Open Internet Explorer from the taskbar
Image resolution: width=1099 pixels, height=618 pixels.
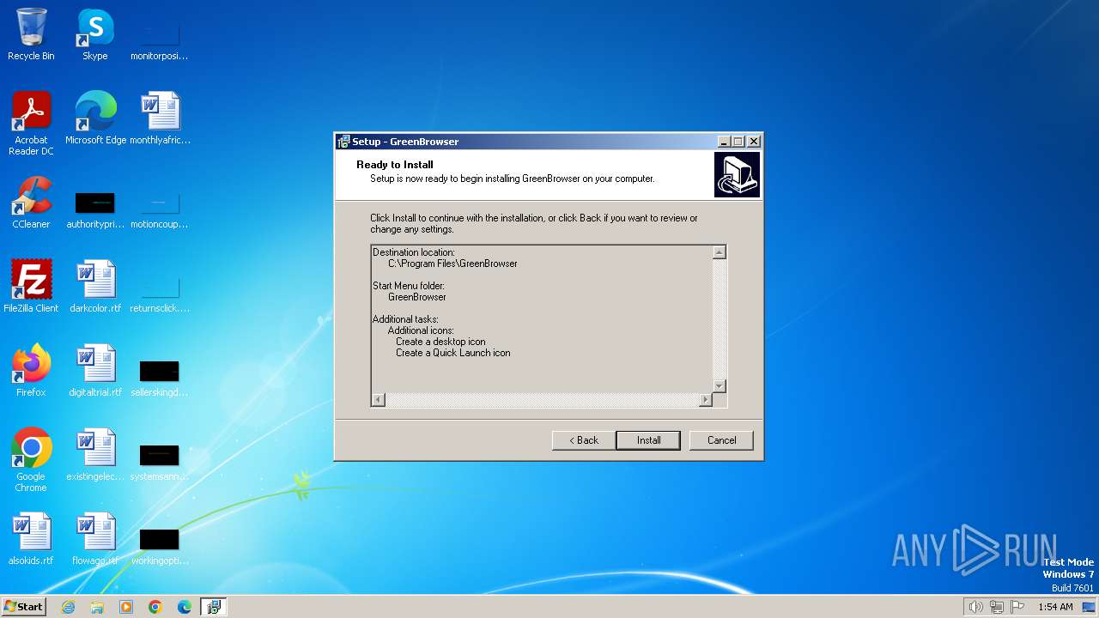point(68,607)
